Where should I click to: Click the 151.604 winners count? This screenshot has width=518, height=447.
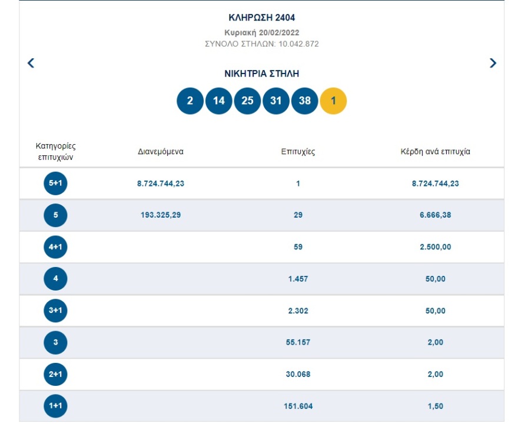[x=298, y=406]
